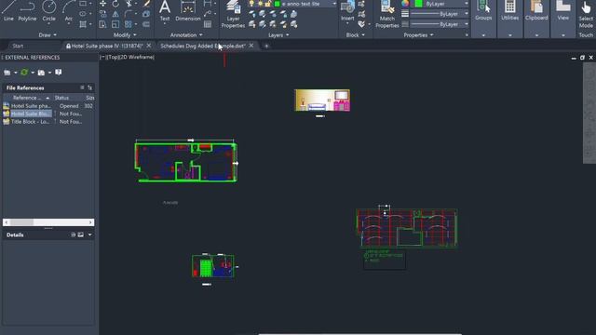Expand the Draw panel dropdown

tap(47, 34)
